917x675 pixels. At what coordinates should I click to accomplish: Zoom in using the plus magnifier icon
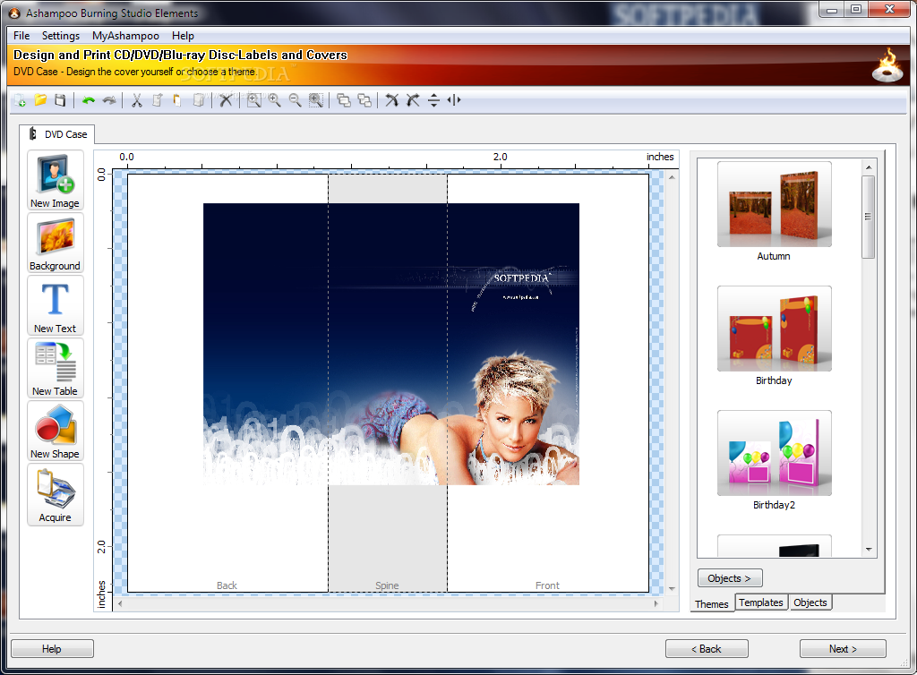pos(274,100)
